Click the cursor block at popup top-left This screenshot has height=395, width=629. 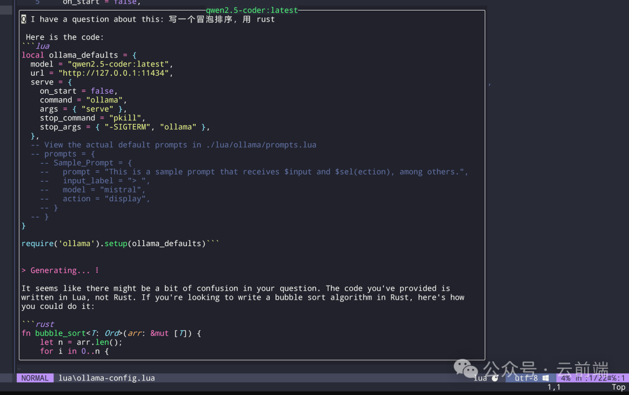click(x=24, y=19)
